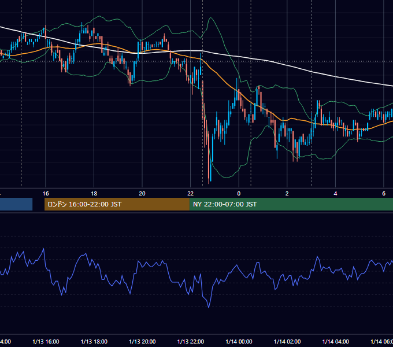This screenshot has height=347, width=393.
Task: Click hour label 20 on upper axis
Action: tap(142, 194)
